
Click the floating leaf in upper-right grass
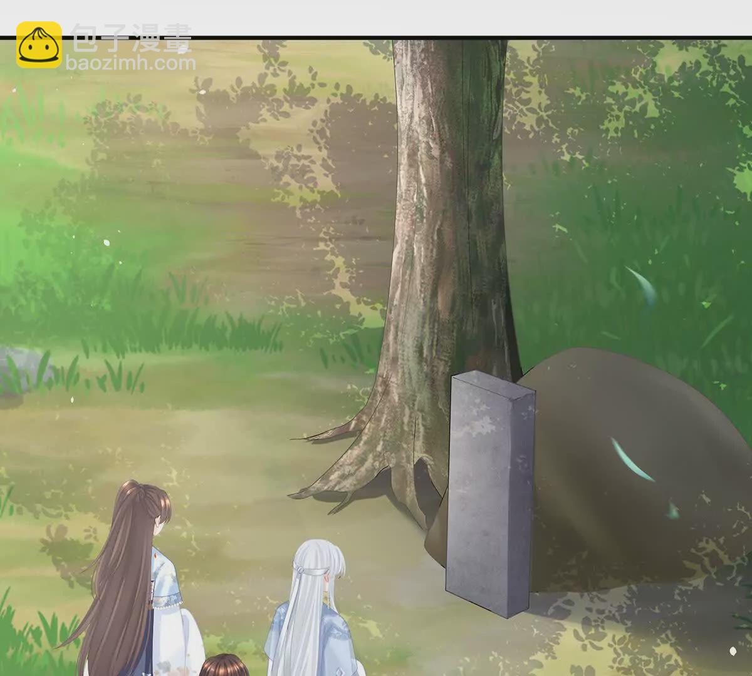[642, 285]
